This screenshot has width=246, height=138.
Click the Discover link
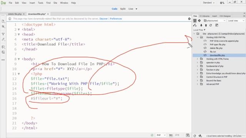tap(103, 19)
